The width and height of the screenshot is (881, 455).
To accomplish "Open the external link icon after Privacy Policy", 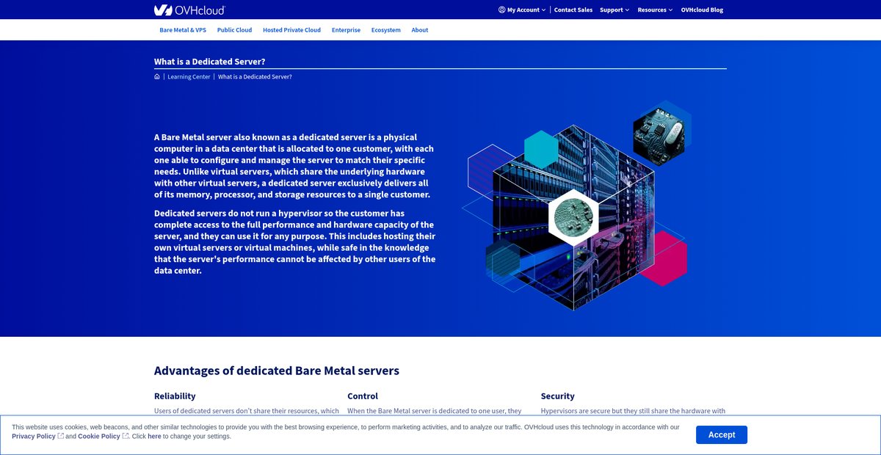I will pos(61,436).
